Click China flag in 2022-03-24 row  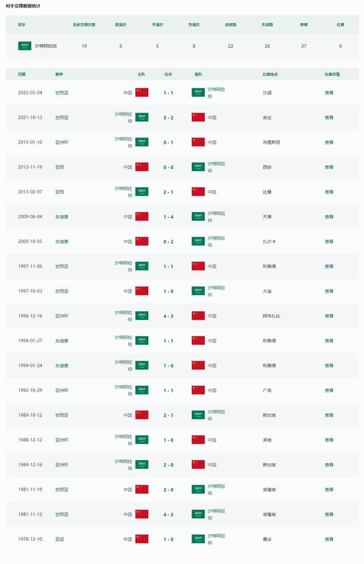142,93
